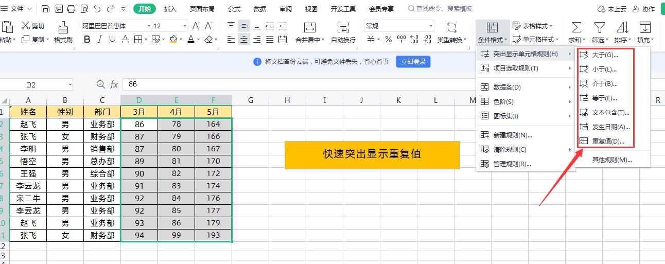Click the Fill (填充) icon
The height and width of the screenshot is (264, 665).
point(645,27)
